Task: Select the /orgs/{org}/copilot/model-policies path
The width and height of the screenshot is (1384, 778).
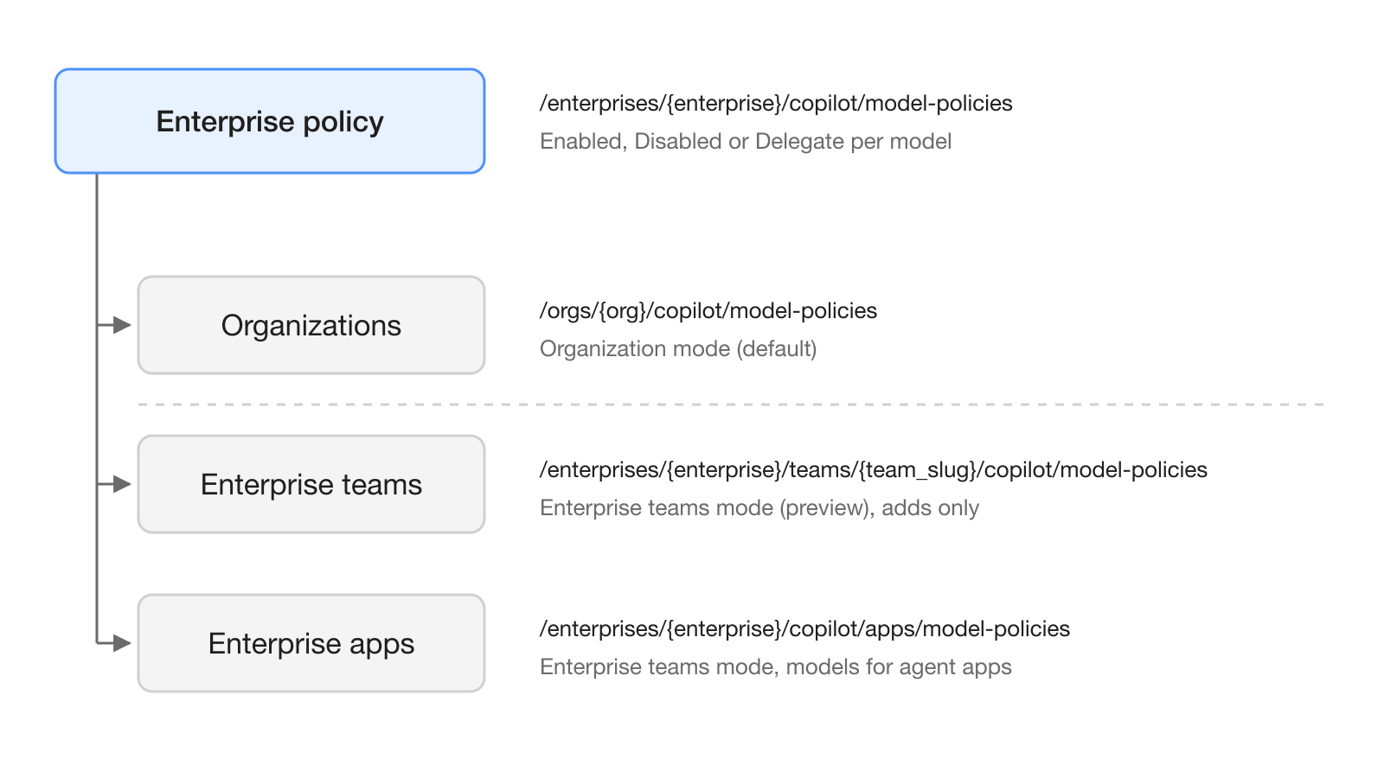Action: coord(708,310)
